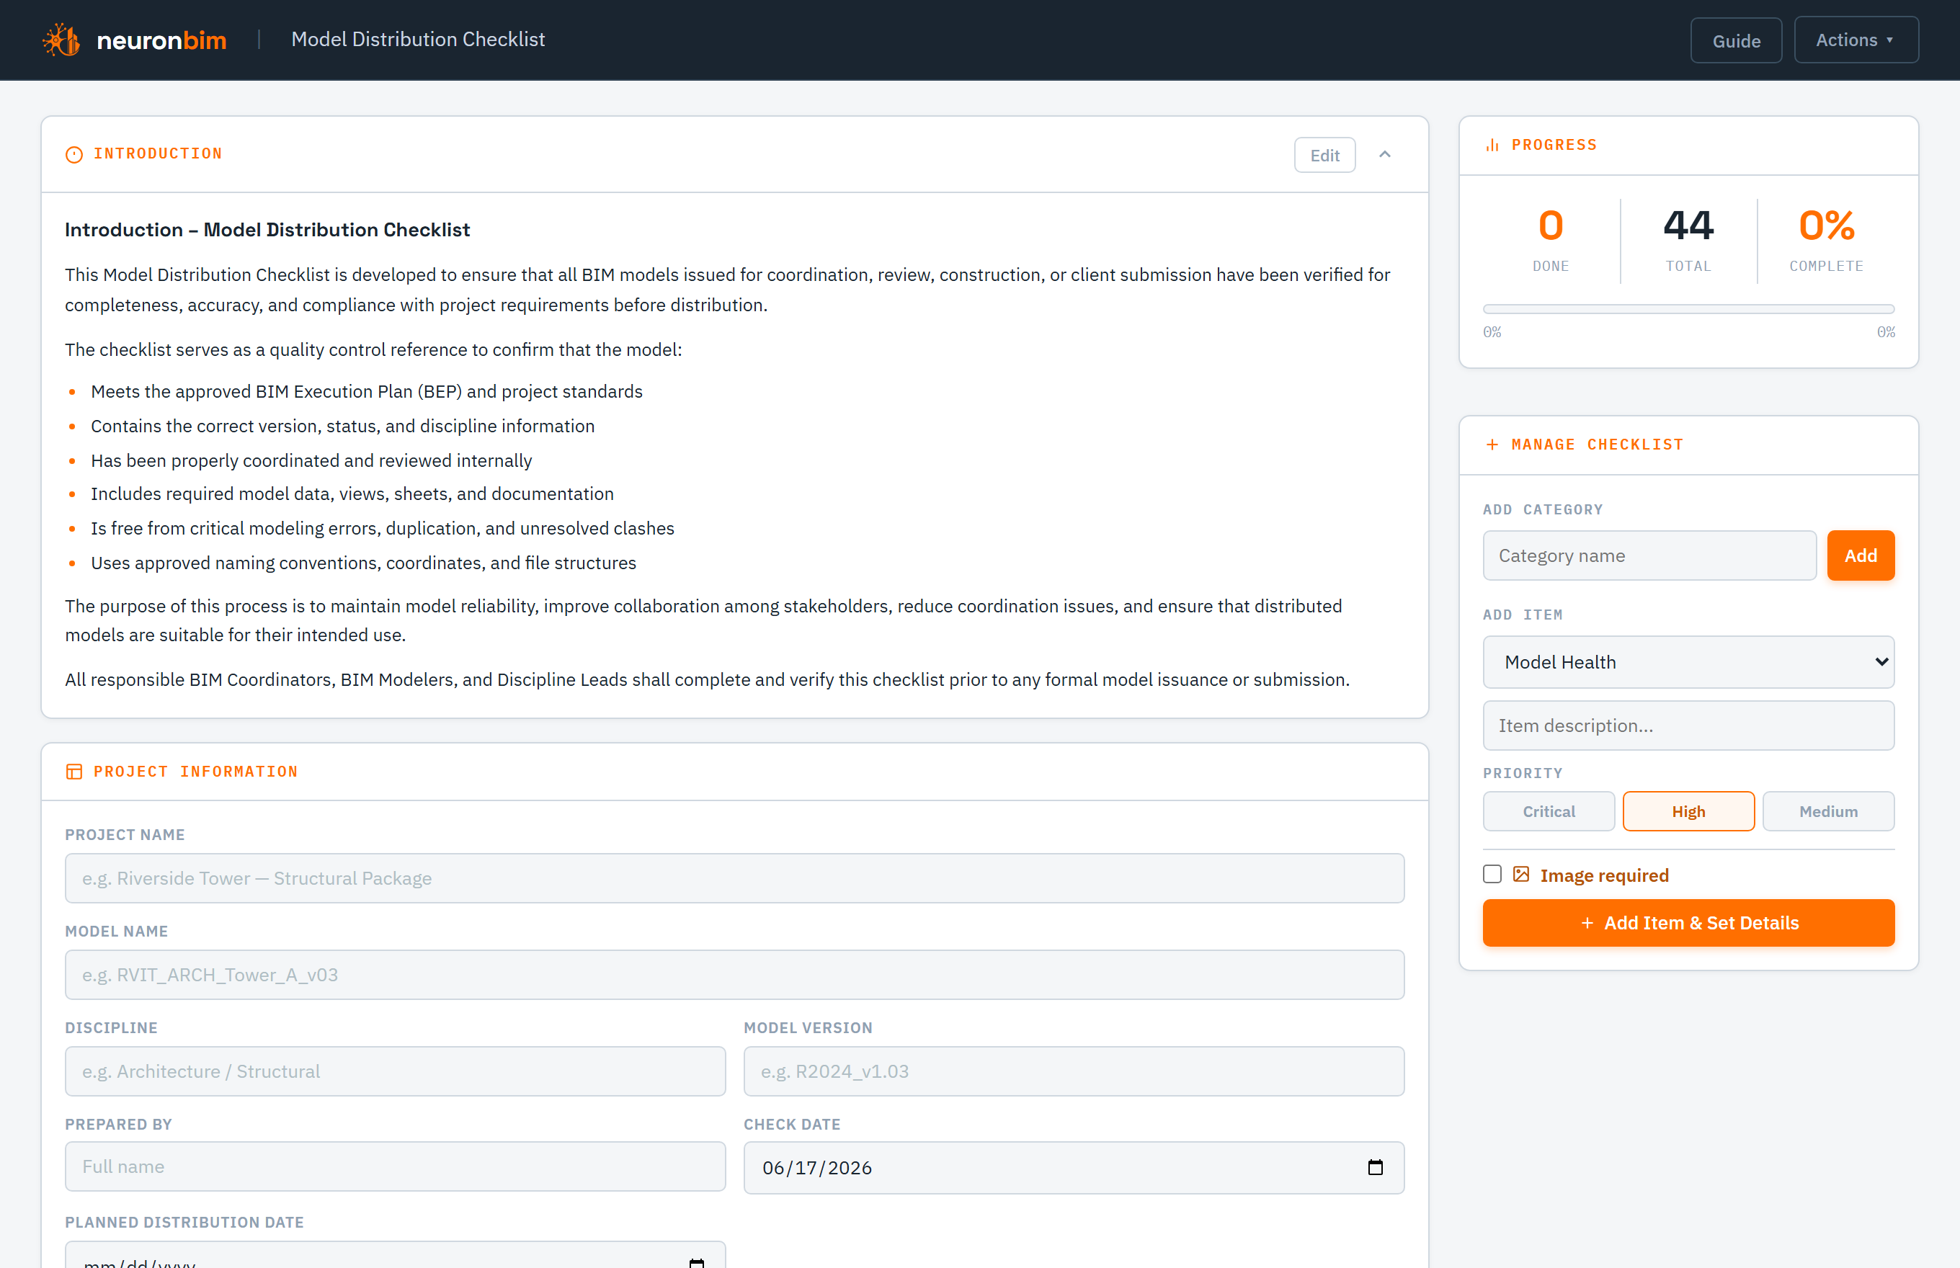Focus the Model Name field
Image resolution: width=1960 pixels, height=1268 pixels.
tap(734, 975)
